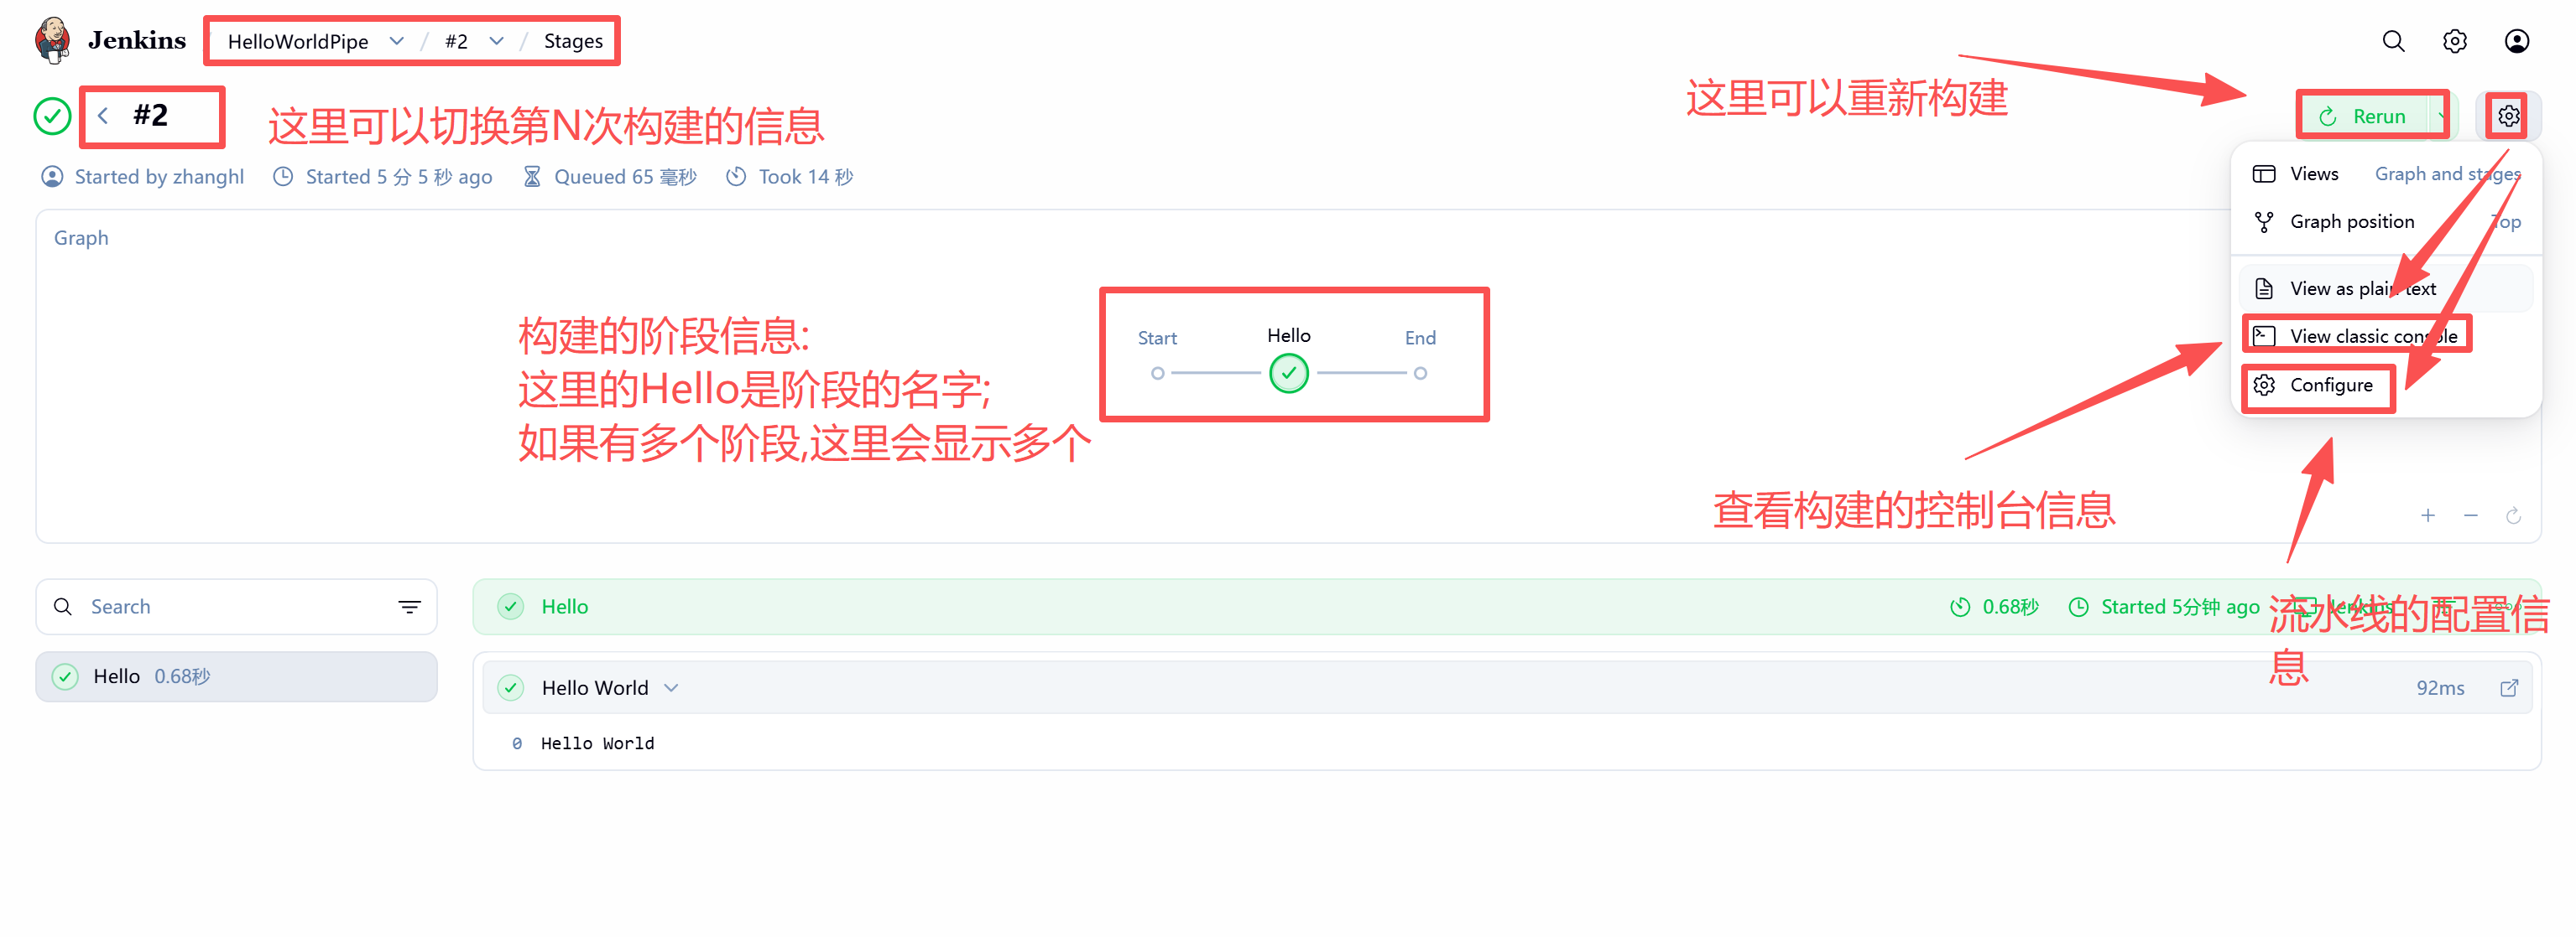Click the Took 14 秒 text
This screenshot has height=937, width=2576.
coord(805,177)
